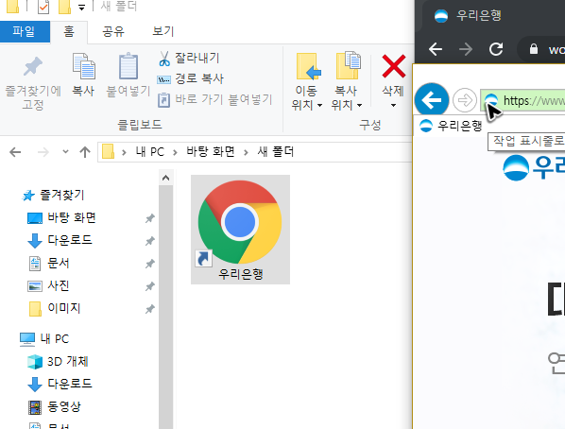Switch to the 공유 ribbon tab
Viewport: 565px width, 429px height.
(113, 32)
